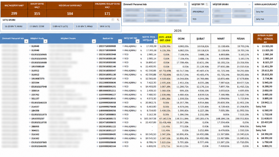
Task: Select the AYRAN ALIMI (TL) - GÜNCEL AY header
Action: click(265, 39)
